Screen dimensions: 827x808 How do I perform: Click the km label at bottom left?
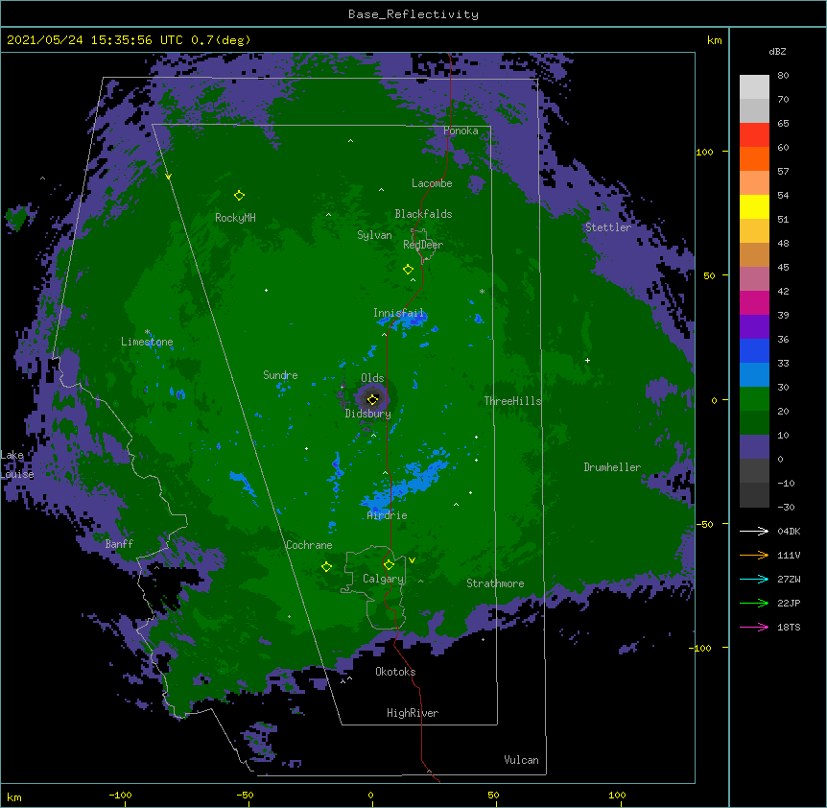click(14, 797)
